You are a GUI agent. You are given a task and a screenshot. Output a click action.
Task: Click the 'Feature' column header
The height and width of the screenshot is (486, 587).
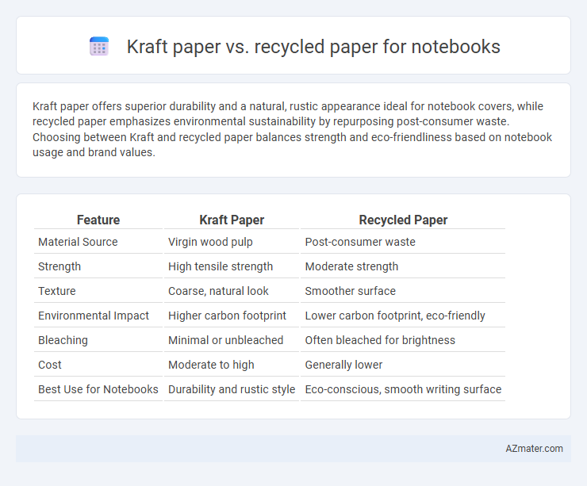coord(98,220)
